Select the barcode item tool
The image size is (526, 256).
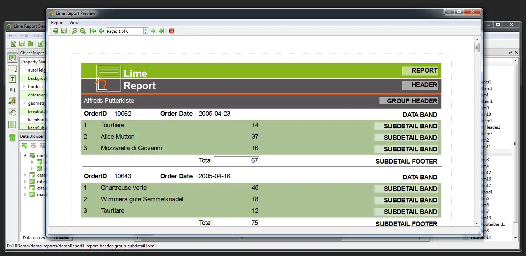click(12, 90)
